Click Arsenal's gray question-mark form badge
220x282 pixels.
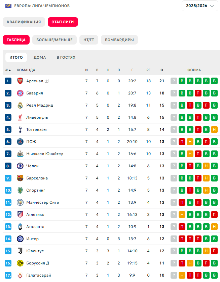coord(174,81)
